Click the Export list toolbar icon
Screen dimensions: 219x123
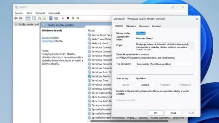click(44, 18)
